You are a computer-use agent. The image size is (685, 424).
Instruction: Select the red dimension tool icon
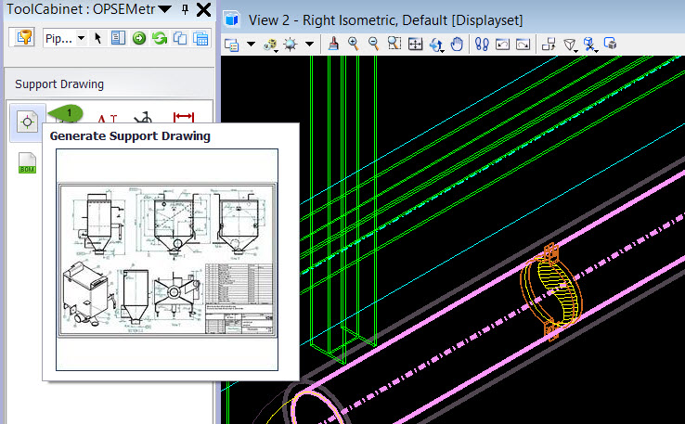pyautogui.click(x=184, y=117)
